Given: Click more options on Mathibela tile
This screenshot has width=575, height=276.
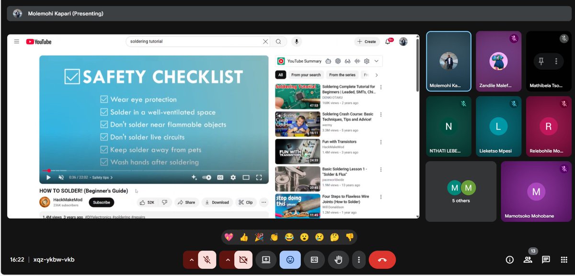Looking at the screenshot, I should pos(556,61).
